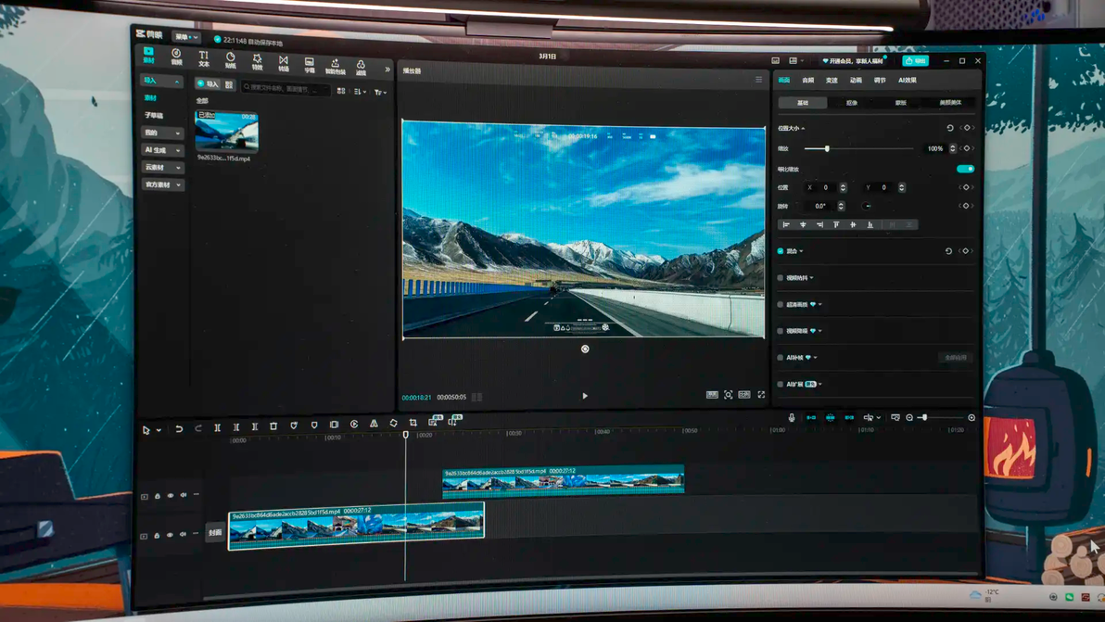Delete the selected clip with trash icon

click(x=273, y=426)
